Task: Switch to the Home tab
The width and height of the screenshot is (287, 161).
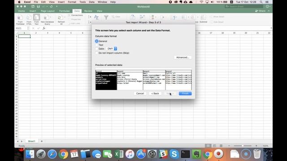Action: [22, 11]
